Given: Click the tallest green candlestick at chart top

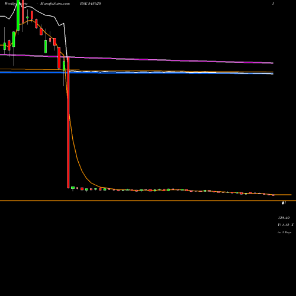Looking at the screenshot, I should [18, 15].
